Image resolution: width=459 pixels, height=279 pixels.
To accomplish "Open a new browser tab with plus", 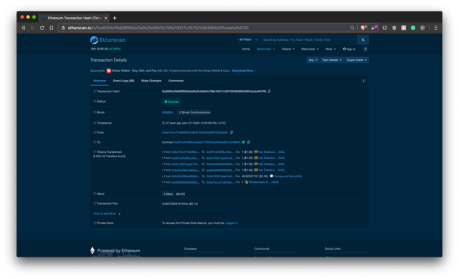I will (115, 18).
